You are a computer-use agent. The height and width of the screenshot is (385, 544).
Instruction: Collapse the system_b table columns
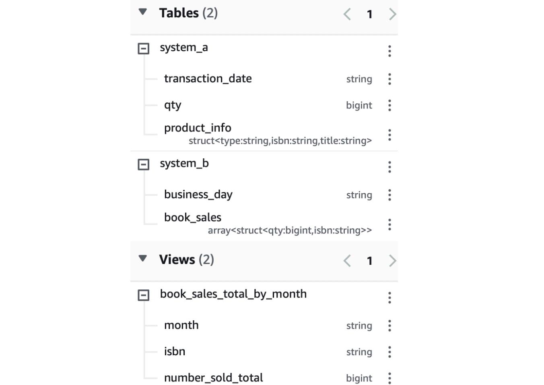pos(144,164)
